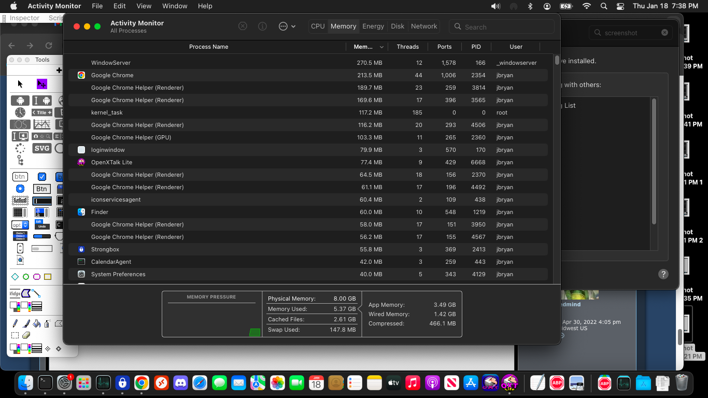The width and height of the screenshot is (708, 398).
Task: Select the kernel_task process row
Action: point(308,112)
